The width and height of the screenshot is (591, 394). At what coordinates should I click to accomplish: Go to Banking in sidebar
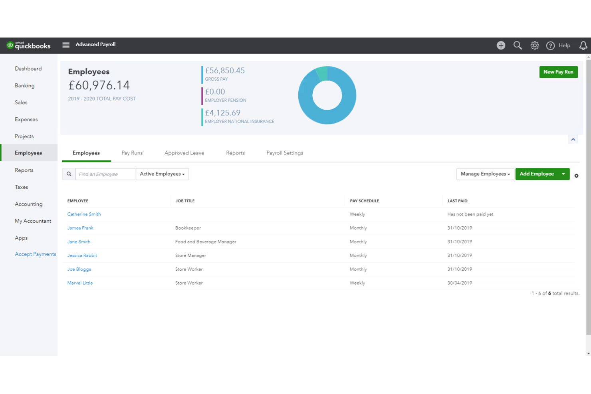tap(25, 85)
